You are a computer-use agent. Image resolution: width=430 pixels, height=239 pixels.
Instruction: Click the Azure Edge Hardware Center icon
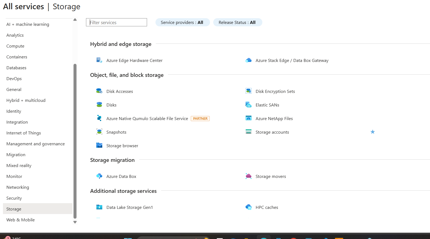point(99,60)
